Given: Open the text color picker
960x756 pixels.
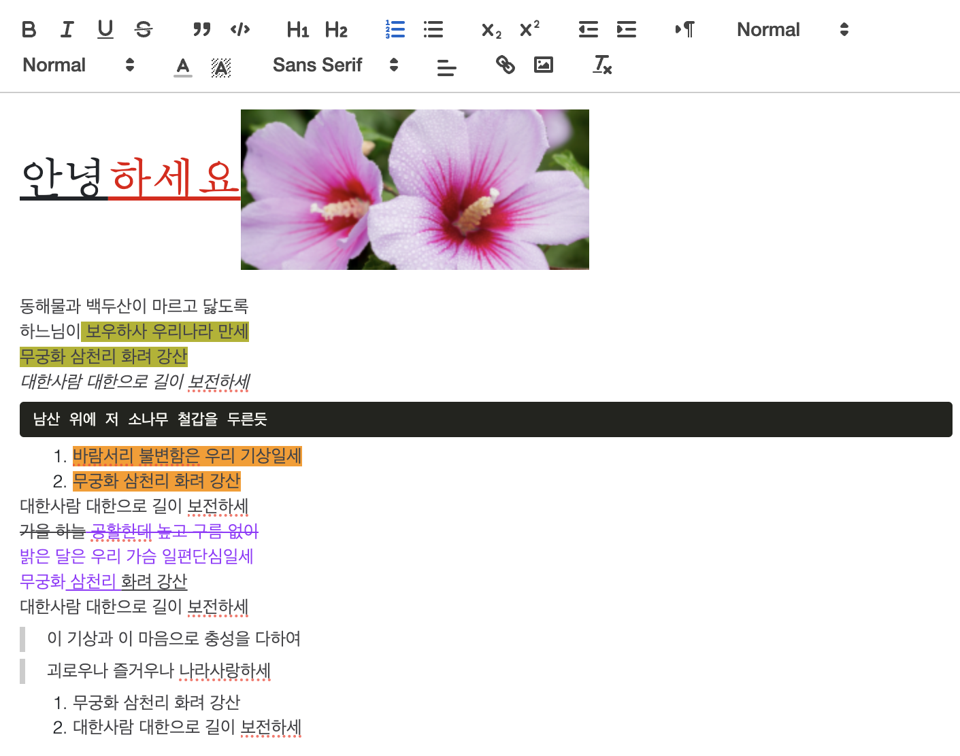Looking at the screenshot, I should [x=182, y=66].
